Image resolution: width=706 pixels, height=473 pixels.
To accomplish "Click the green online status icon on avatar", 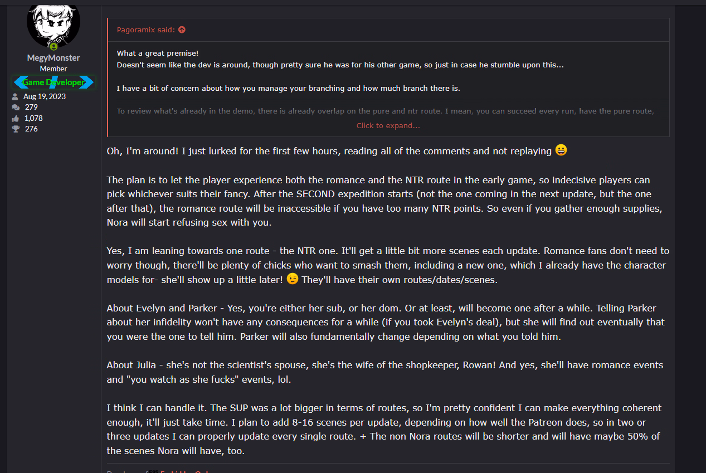I will pos(54,46).
